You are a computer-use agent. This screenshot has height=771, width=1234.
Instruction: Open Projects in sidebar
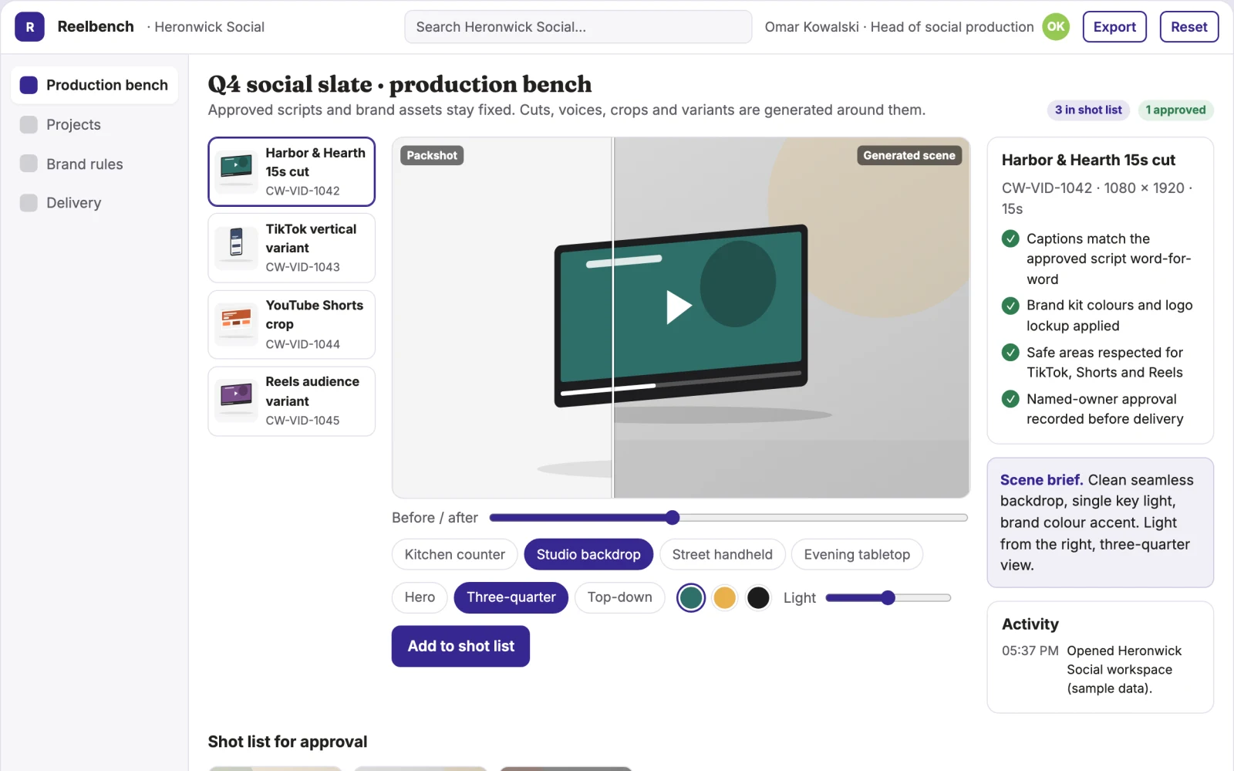[94, 124]
